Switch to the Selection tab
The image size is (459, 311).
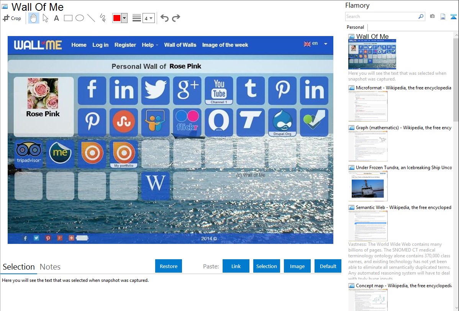coord(19,267)
